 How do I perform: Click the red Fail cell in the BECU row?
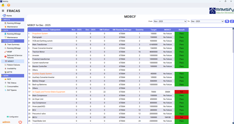[x=181, y=117]
